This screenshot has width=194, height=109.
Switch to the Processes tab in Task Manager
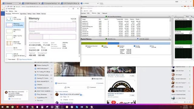pyautogui.click(x=8, y=14)
